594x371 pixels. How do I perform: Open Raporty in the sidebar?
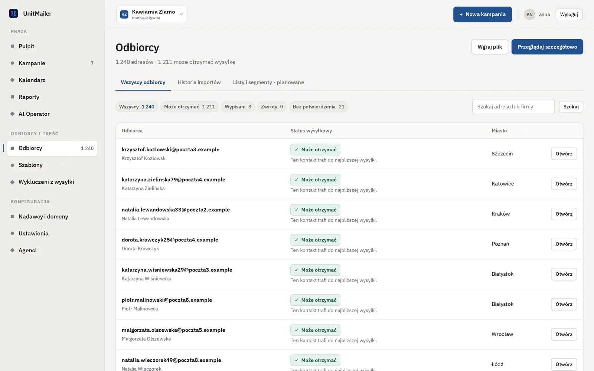pyautogui.click(x=52, y=97)
